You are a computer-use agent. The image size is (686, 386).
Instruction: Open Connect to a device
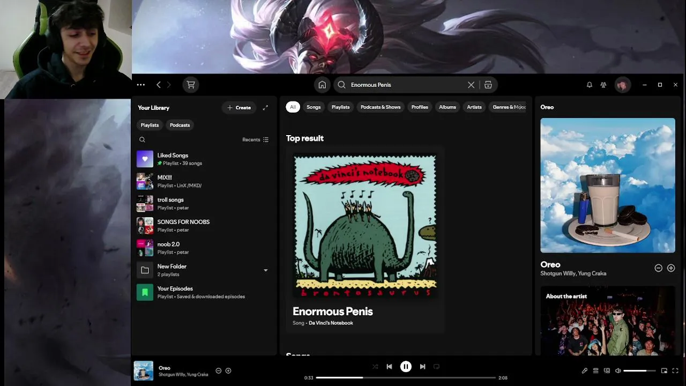607,370
